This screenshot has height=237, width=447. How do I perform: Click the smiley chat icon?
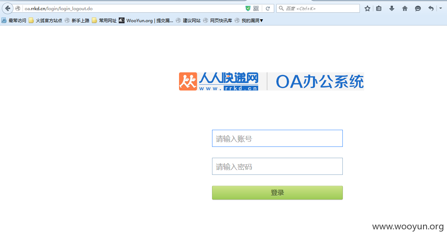418,8
